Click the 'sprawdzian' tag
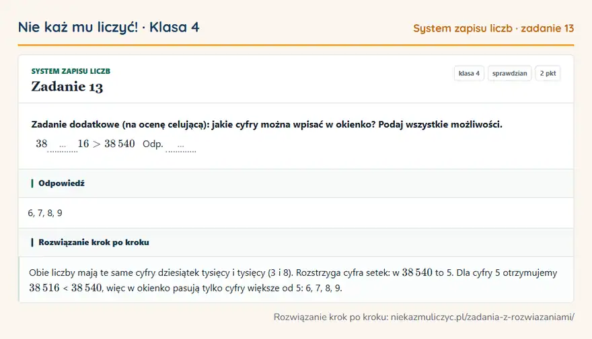Viewport: 592px width, 339px height. click(x=509, y=73)
